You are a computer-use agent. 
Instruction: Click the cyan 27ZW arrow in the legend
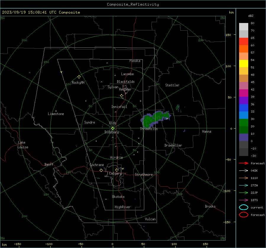point(244,185)
